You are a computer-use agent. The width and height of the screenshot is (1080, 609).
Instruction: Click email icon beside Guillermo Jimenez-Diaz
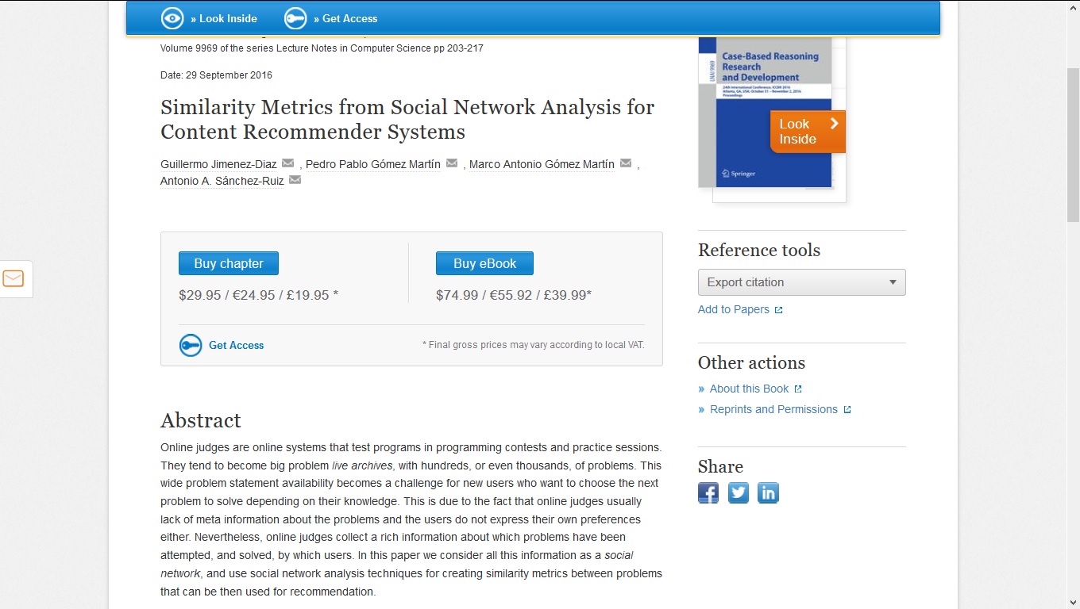(x=287, y=163)
